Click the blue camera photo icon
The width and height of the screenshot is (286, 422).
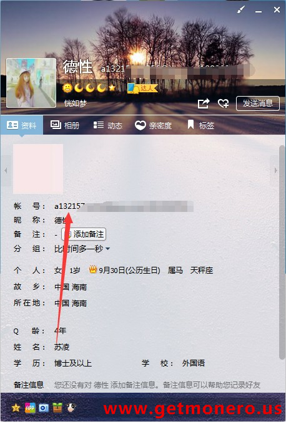44,408
